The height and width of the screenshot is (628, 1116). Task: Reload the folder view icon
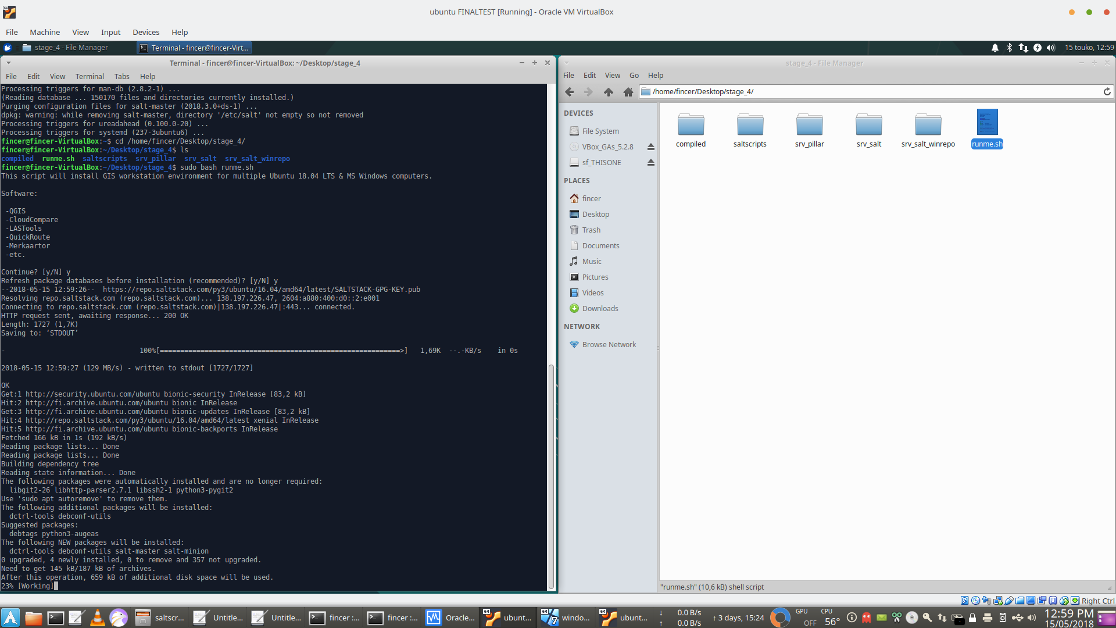tap(1107, 92)
